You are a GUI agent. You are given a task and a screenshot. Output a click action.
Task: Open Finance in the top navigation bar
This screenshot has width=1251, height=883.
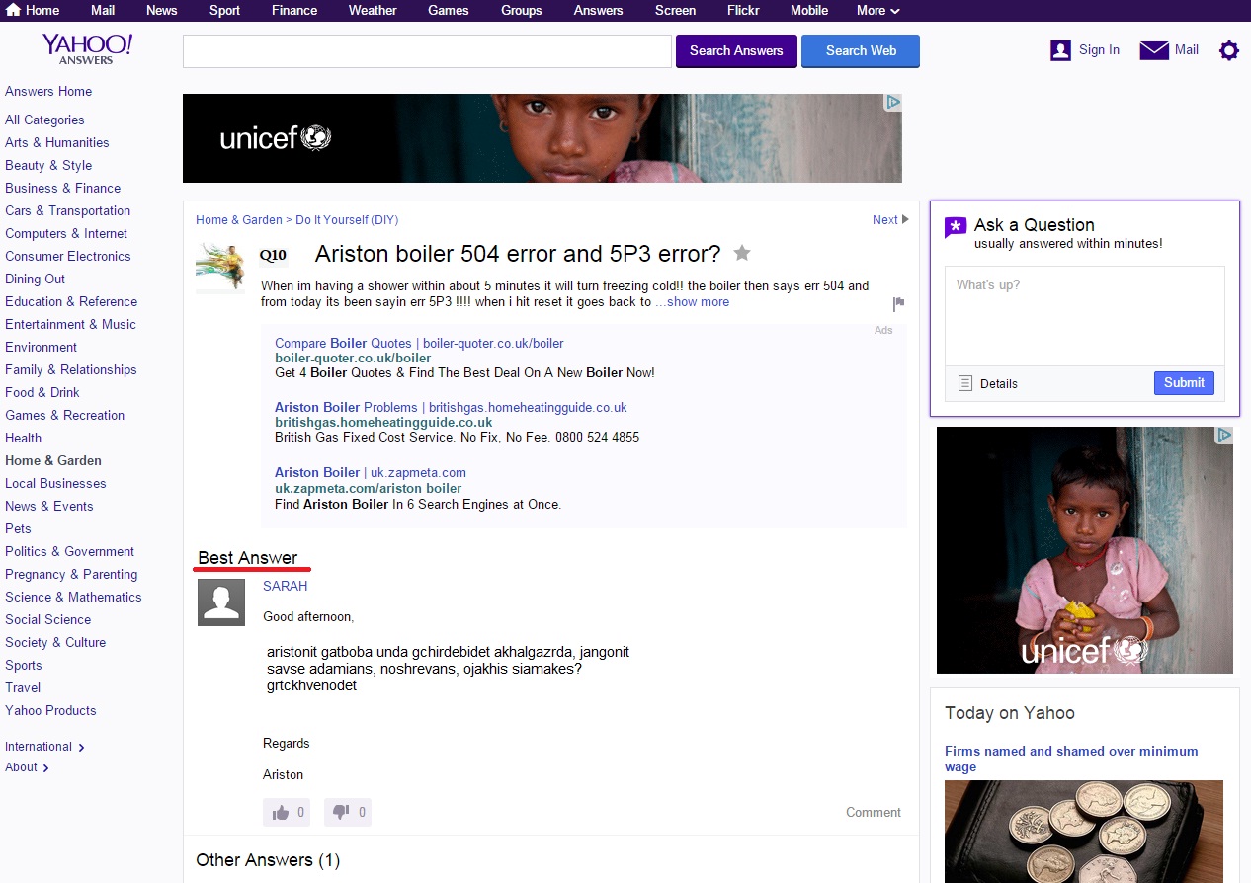(294, 10)
